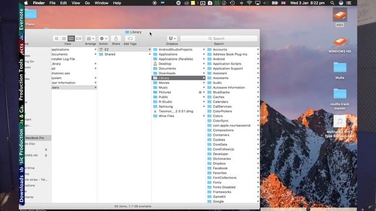Open the Action gear menu
376x211 pixels.
point(103,39)
